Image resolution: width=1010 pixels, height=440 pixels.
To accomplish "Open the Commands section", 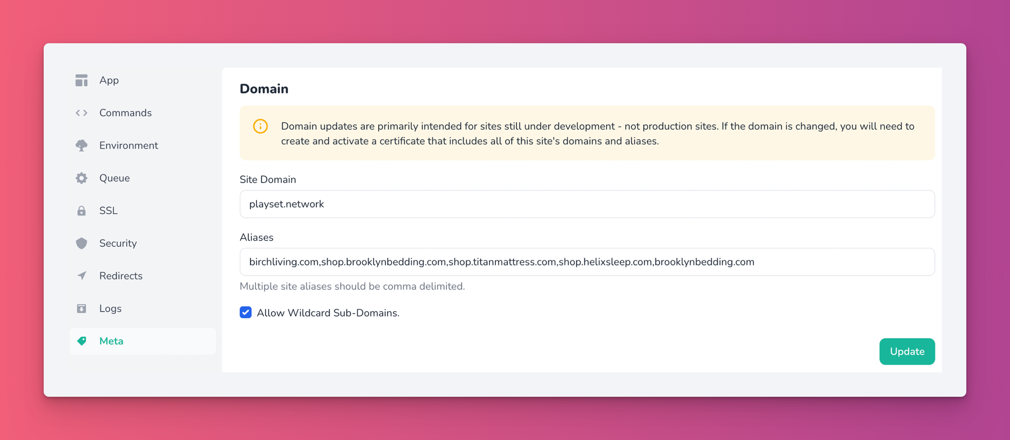I will tap(125, 113).
